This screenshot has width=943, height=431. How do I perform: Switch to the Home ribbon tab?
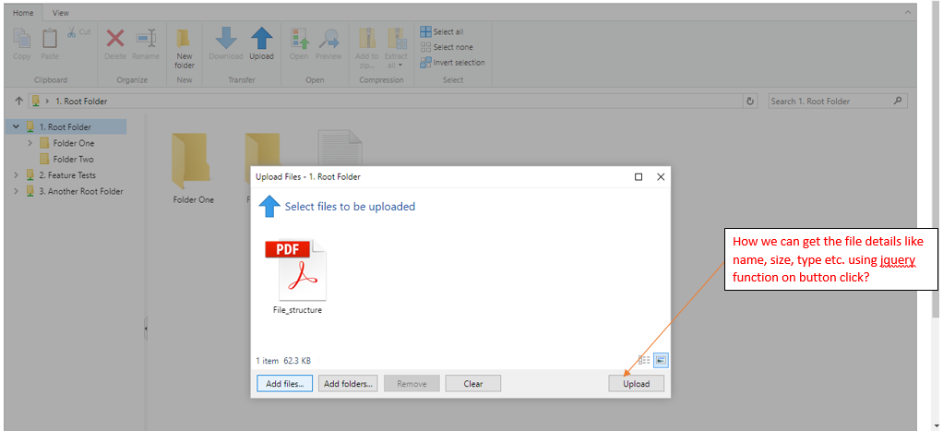[22, 13]
